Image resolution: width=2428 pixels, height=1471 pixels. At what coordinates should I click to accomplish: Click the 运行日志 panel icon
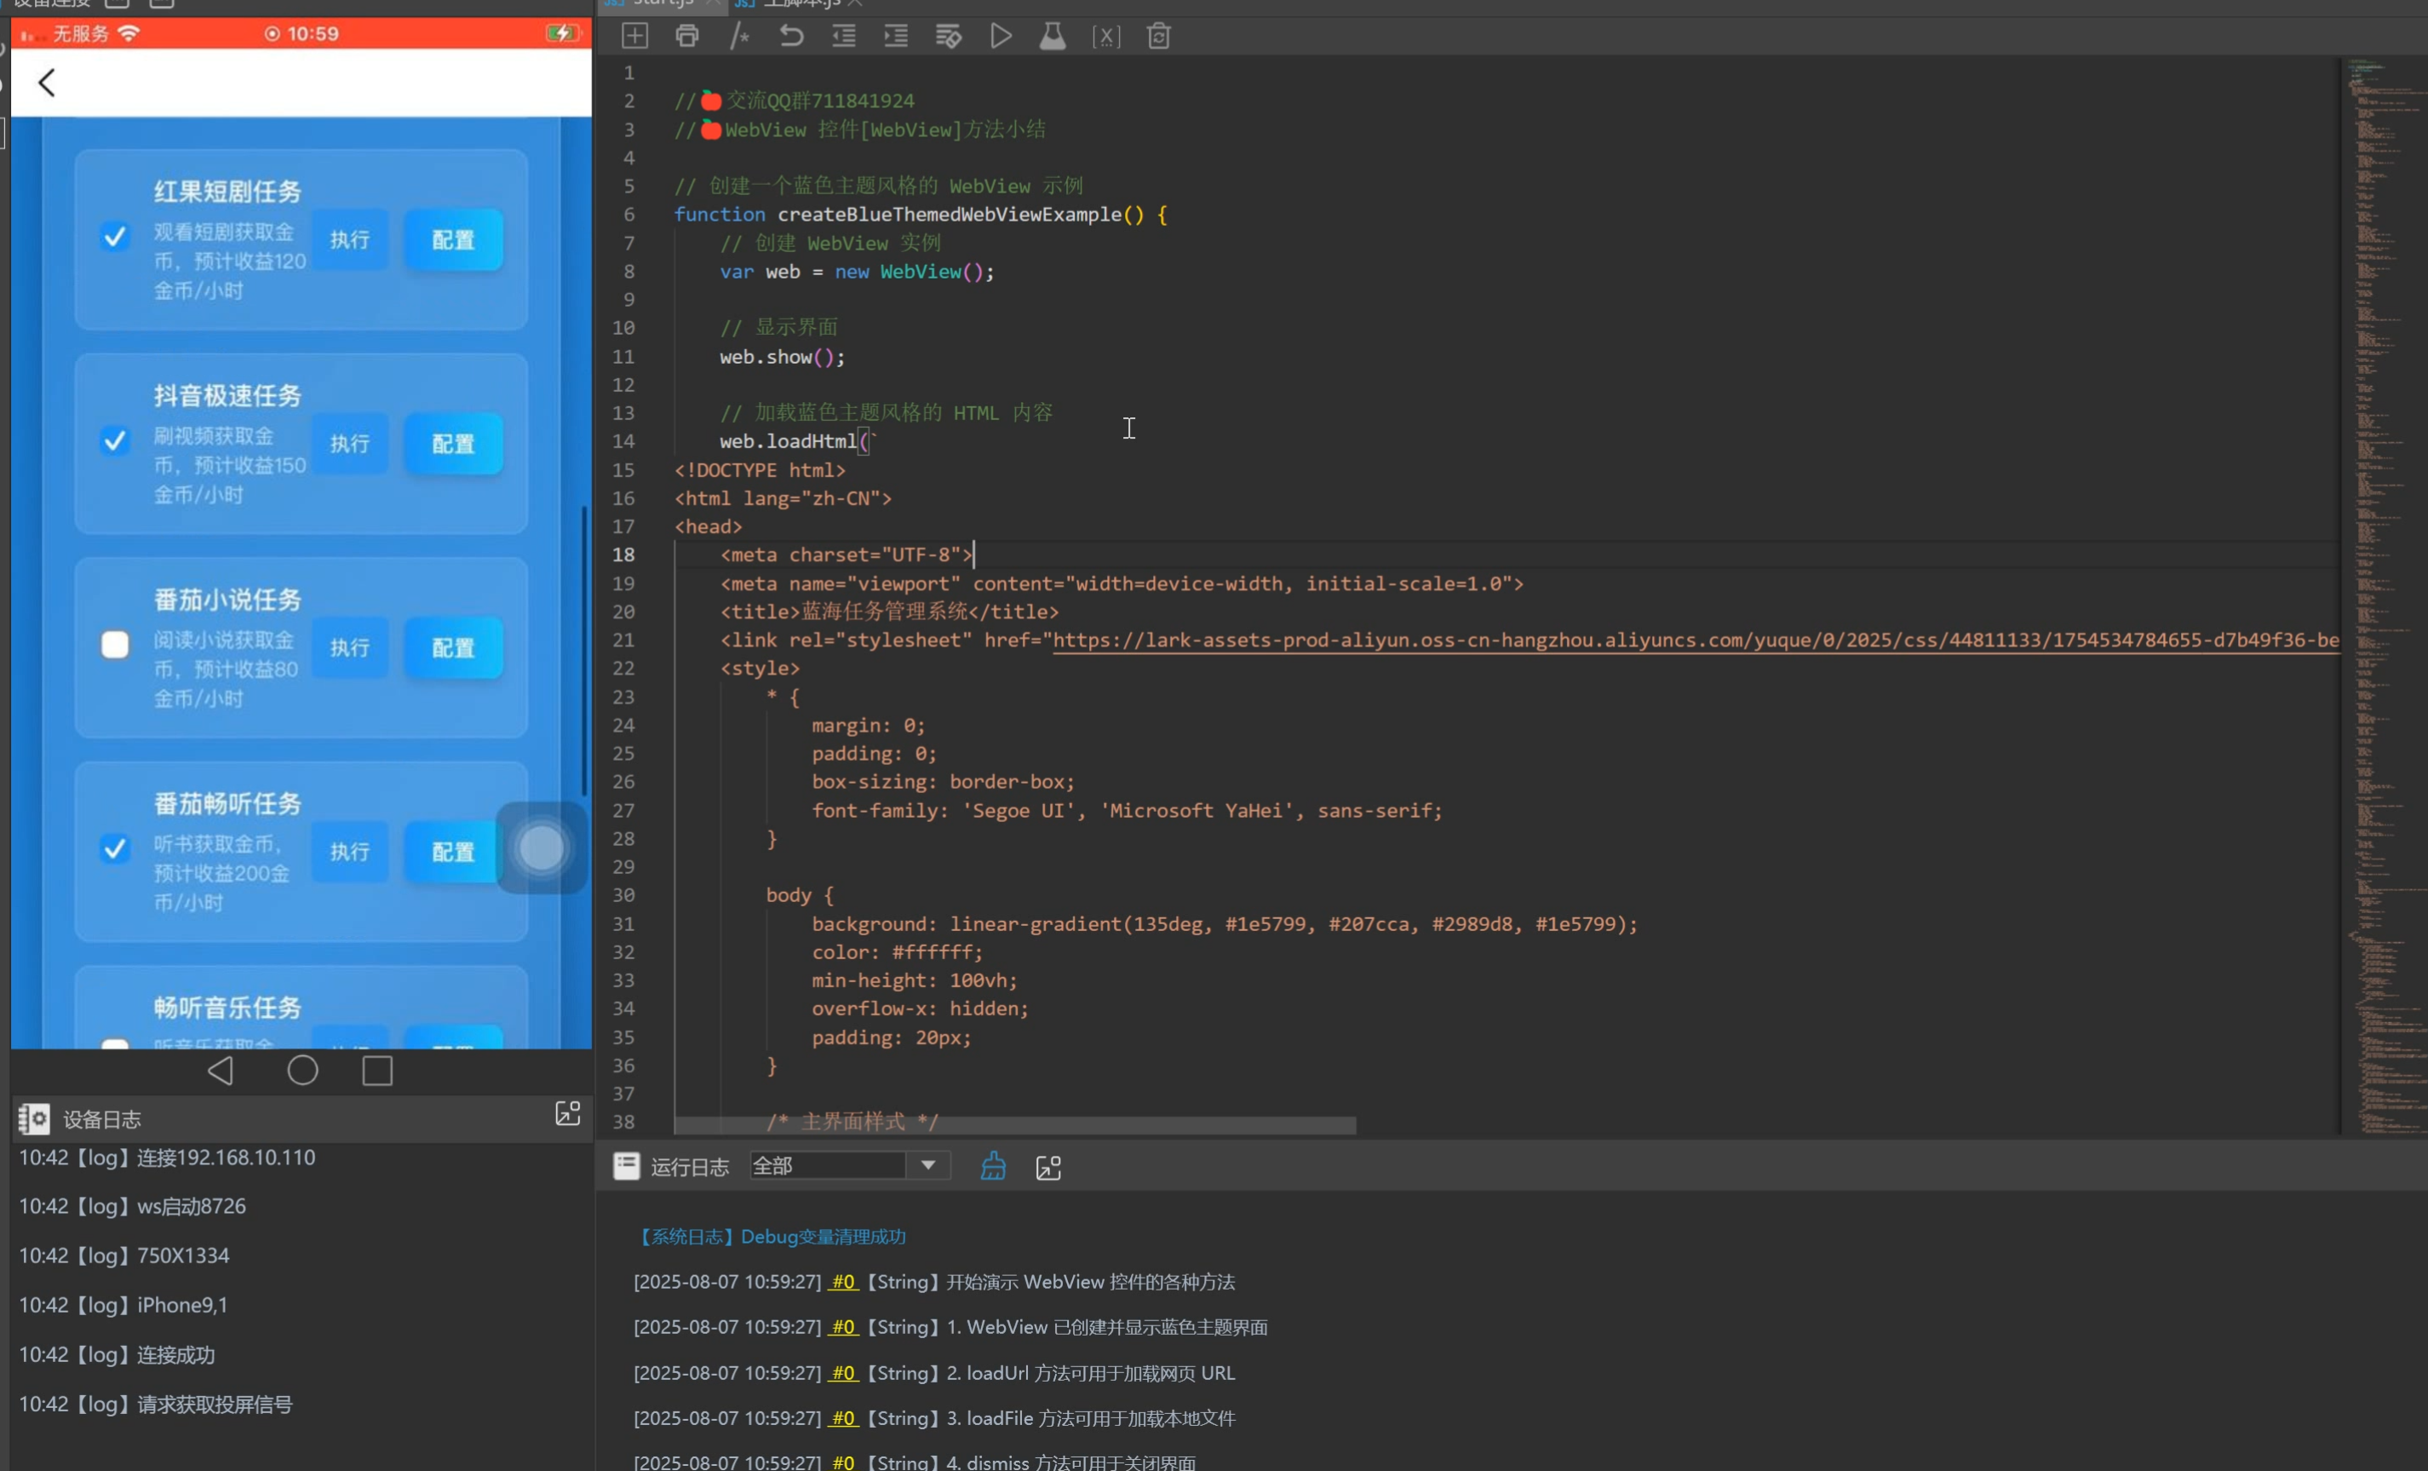click(627, 1167)
